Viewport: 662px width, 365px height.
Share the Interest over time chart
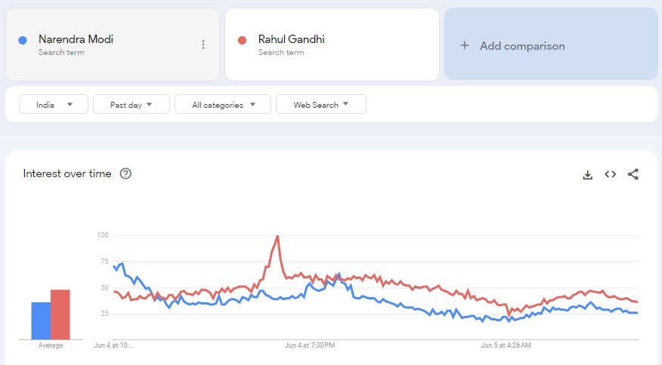633,174
